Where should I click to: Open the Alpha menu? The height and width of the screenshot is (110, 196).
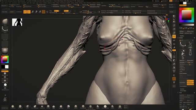[x=3, y=3]
